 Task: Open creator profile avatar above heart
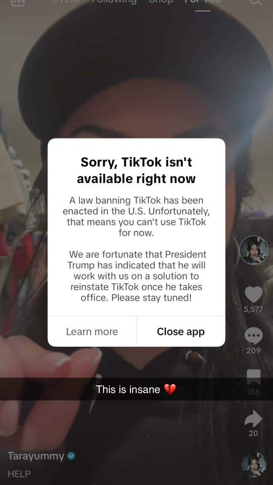pos(253,250)
